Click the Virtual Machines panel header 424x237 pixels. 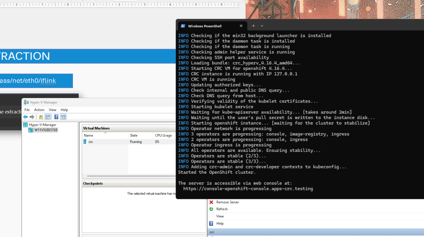click(129, 128)
